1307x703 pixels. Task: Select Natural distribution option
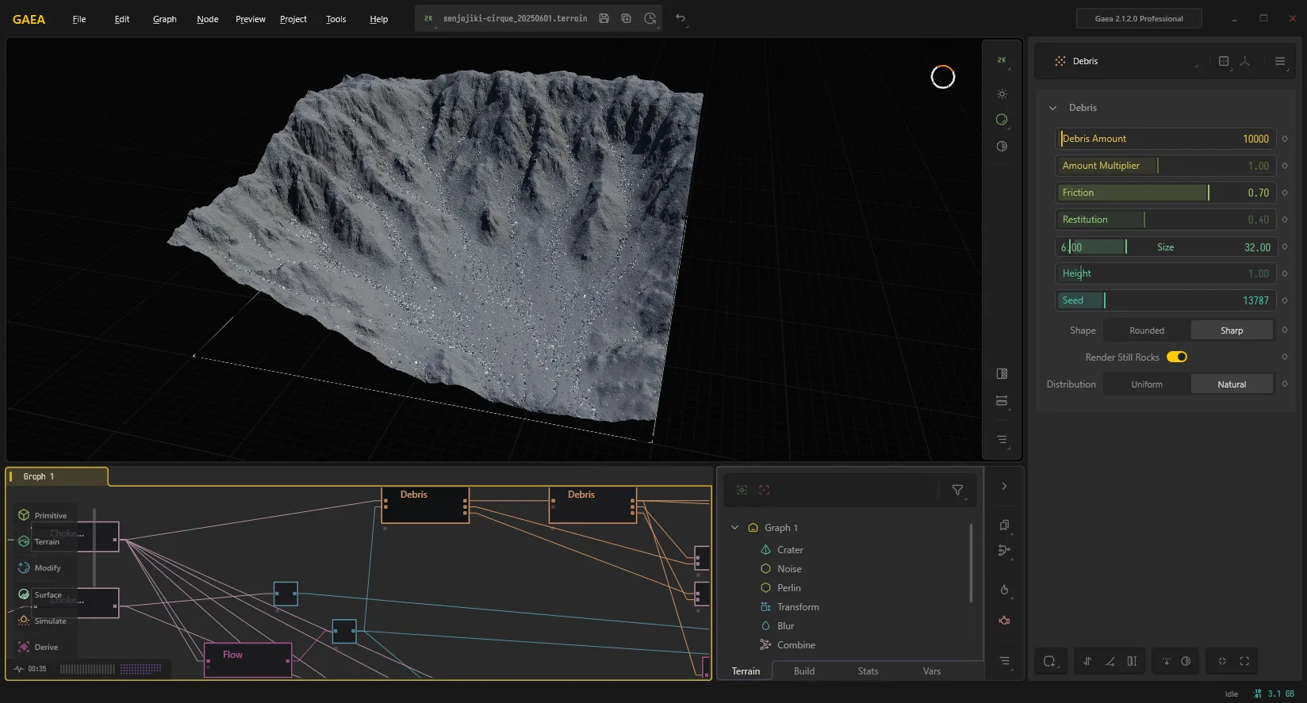click(1232, 384)
